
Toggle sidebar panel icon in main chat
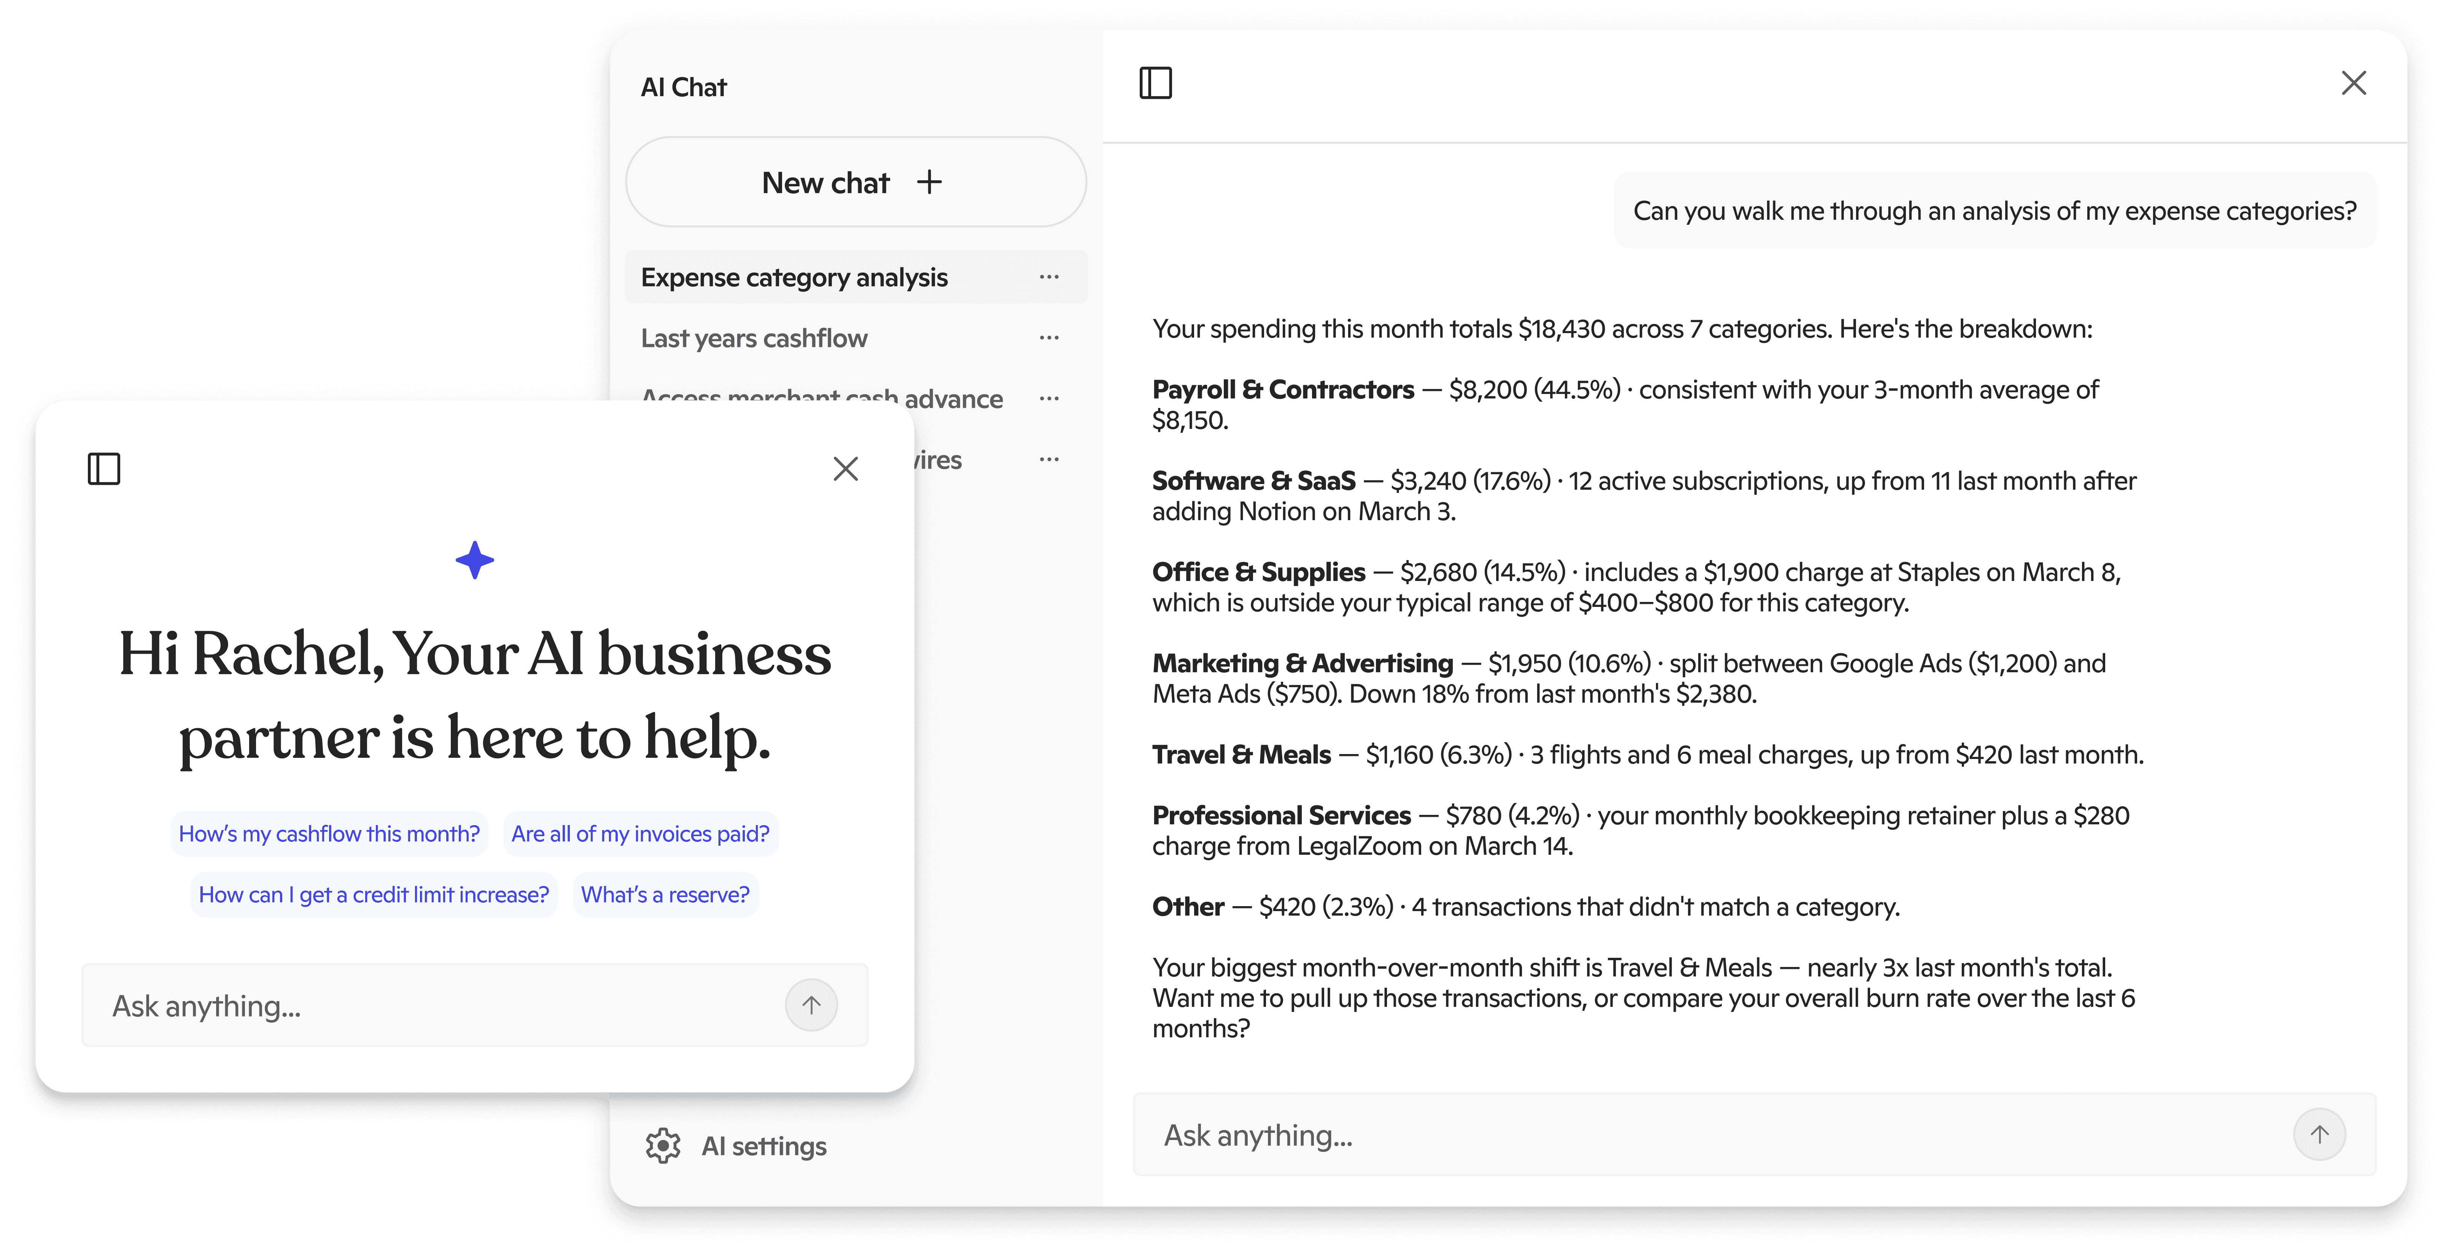click(x=1155, y=83)
